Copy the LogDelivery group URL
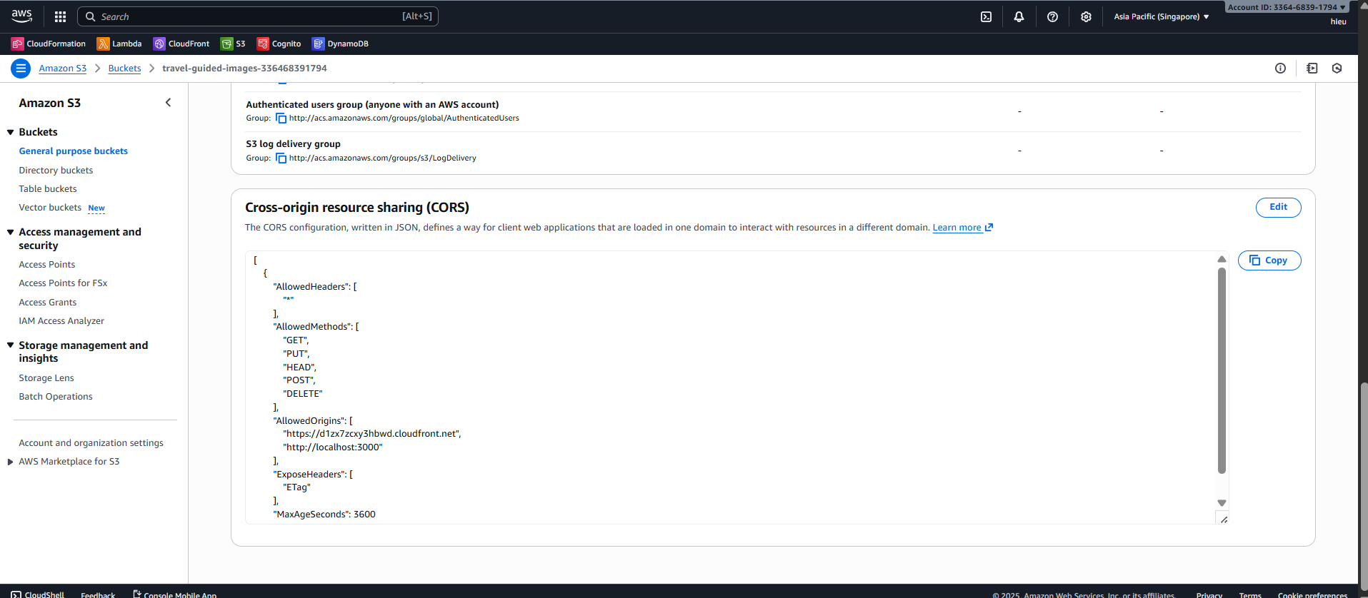The height and width of the screenshot is (598, 1368). coord(281,158)
